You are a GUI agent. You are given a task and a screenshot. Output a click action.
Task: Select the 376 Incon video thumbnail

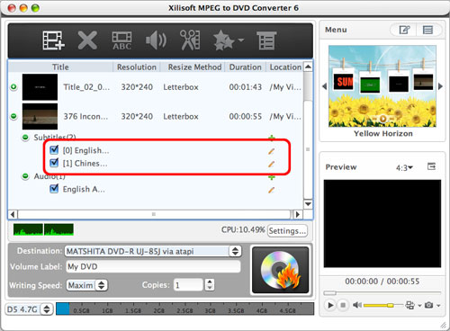click(x=40, y=116)
